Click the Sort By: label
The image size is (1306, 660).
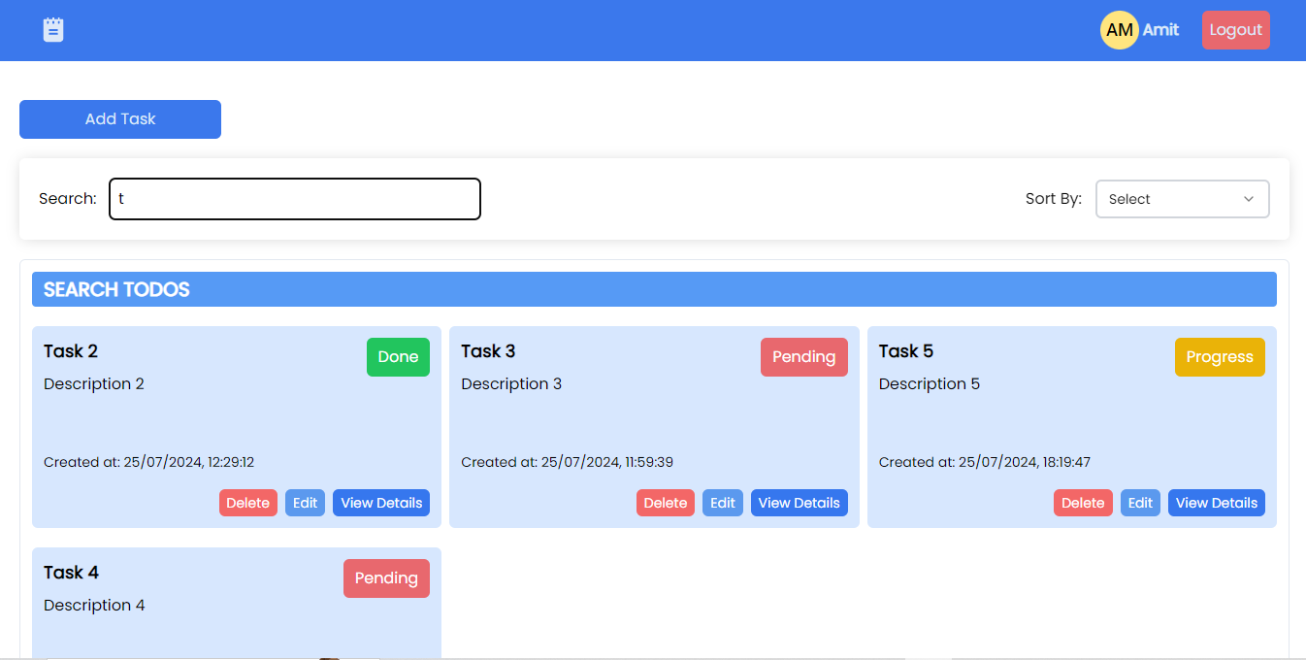[1054, 199]
